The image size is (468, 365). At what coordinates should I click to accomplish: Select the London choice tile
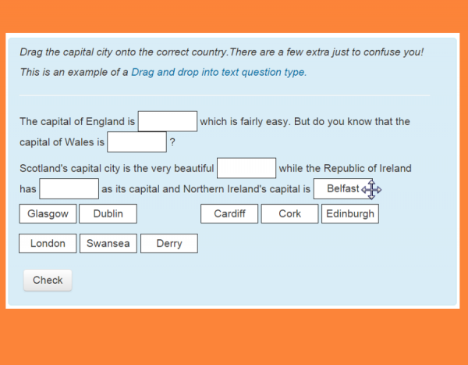coord(48,244)
